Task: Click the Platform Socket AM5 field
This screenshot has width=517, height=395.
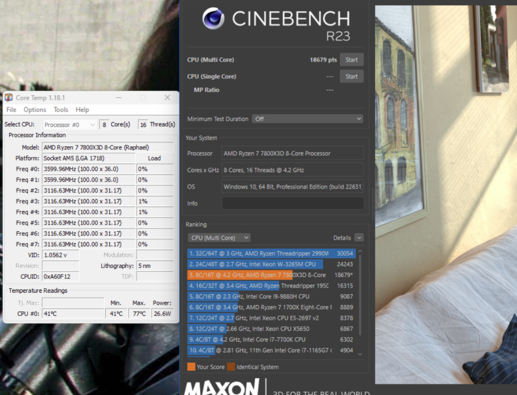Action: pos(89,158)
